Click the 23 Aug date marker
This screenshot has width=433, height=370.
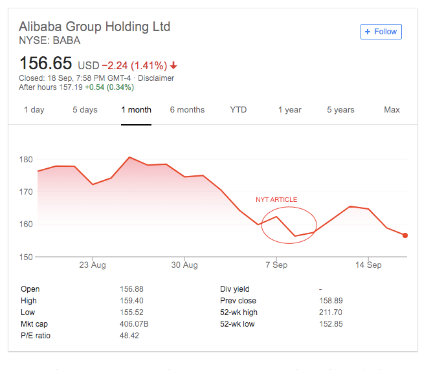93,265
